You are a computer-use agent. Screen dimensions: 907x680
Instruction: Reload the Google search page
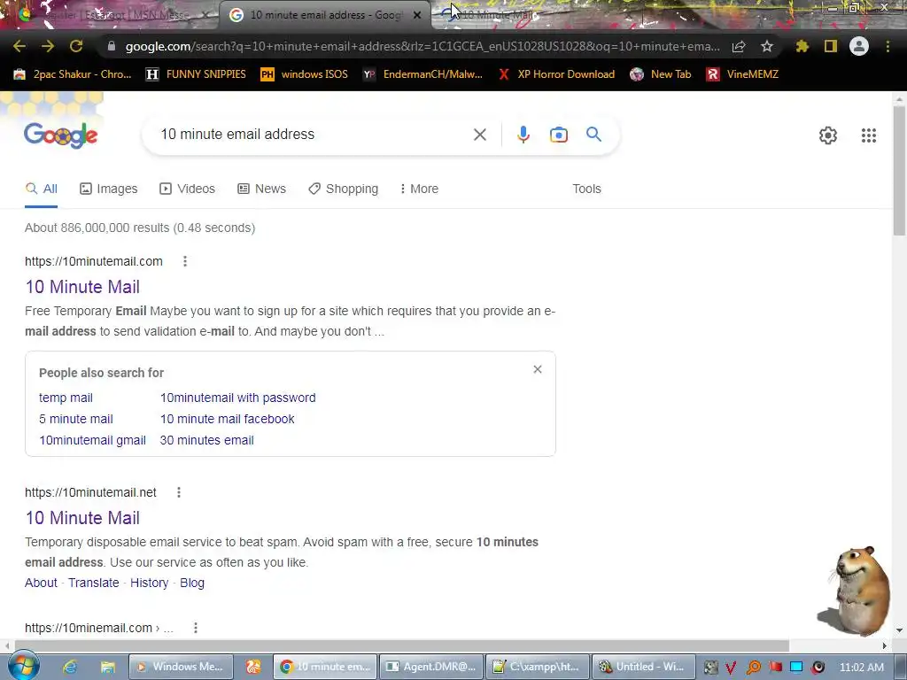click(76, 46)
